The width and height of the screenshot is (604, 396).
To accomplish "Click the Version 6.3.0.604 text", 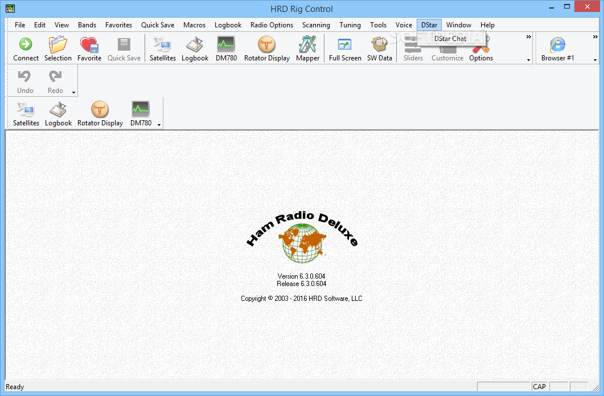I will (x=301, y=276).
